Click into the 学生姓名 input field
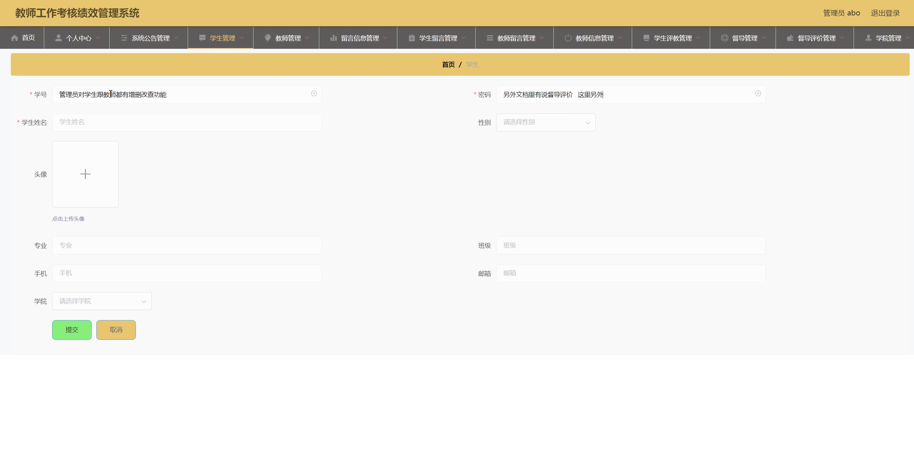This screenshot has height=450, width=914. click(x=187, y=122)
